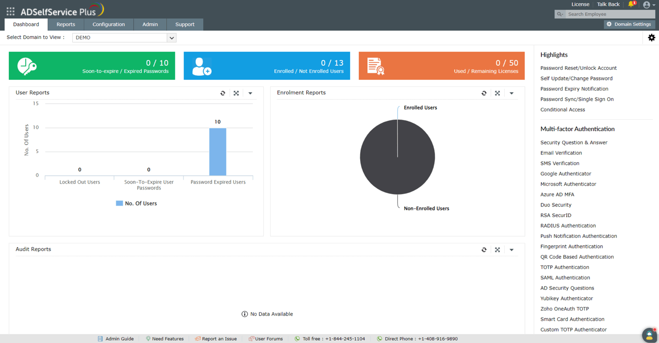This screenshot has width=659, height=343.
Task: Open Password Reset/Unlock Account highlight
Action: [x=578, y=68]
